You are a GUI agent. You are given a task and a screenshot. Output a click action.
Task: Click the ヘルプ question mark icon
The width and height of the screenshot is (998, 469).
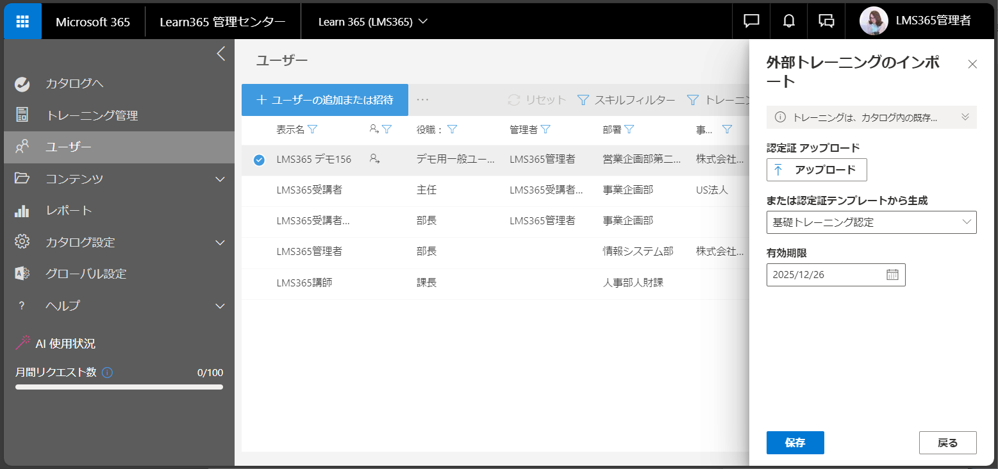pyautogui.click(x=22, y=306)
